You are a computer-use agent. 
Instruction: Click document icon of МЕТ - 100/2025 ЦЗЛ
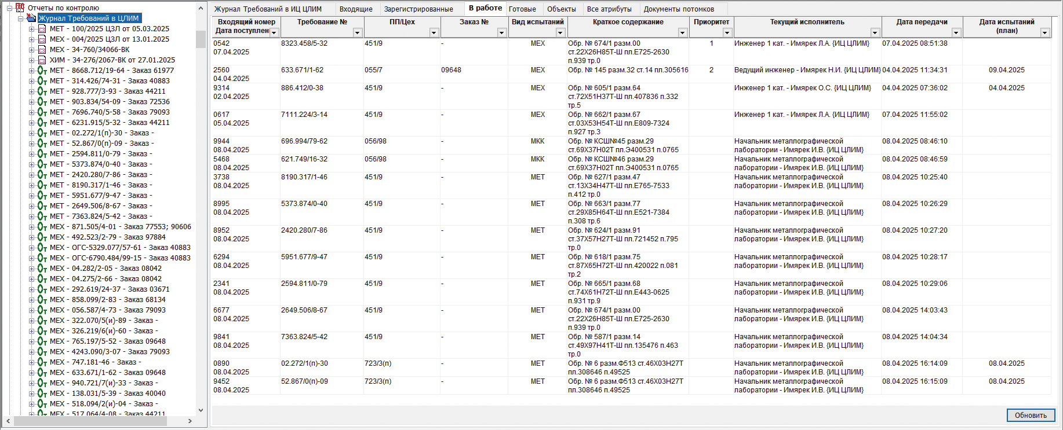coord(42,29)
